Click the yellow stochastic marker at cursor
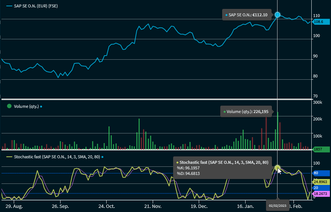Viewport: 331px width, 212px height. tap(277, 168)
